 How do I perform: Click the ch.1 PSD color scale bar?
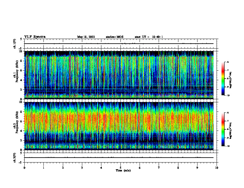[x=223, y=79]
